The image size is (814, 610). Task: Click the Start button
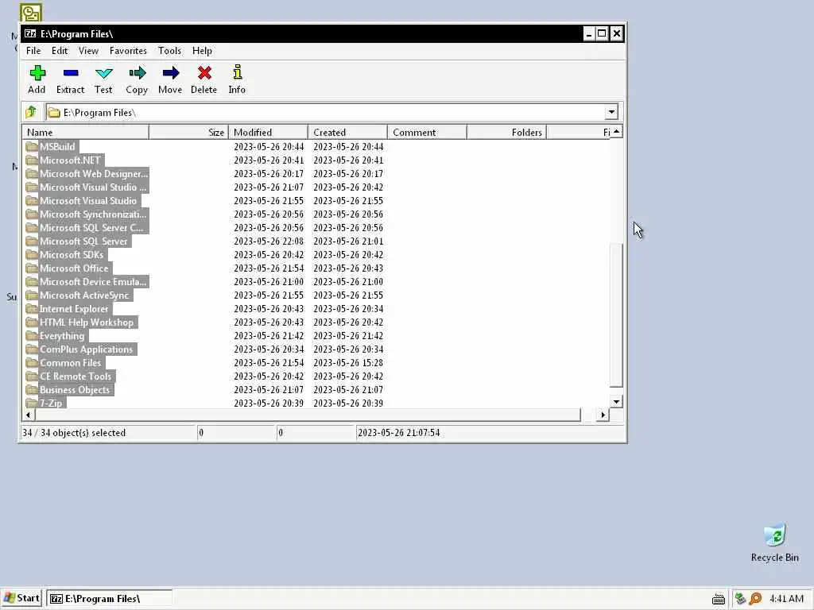(x=21, y=598)
